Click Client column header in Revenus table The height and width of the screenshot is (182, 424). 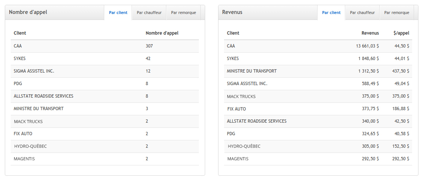point(233,33)
